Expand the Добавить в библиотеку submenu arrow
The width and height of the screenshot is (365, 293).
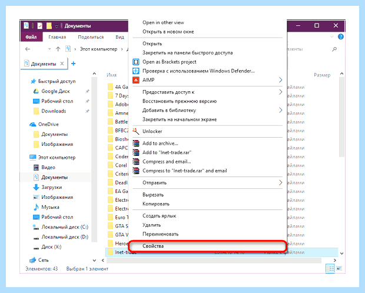pyautogui.click(x=280, y=110)
